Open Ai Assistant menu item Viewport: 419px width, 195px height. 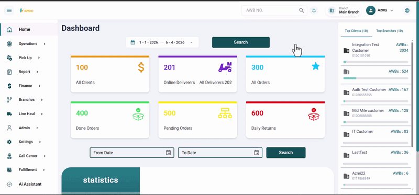pyautogui.click(x=29, y=184)
